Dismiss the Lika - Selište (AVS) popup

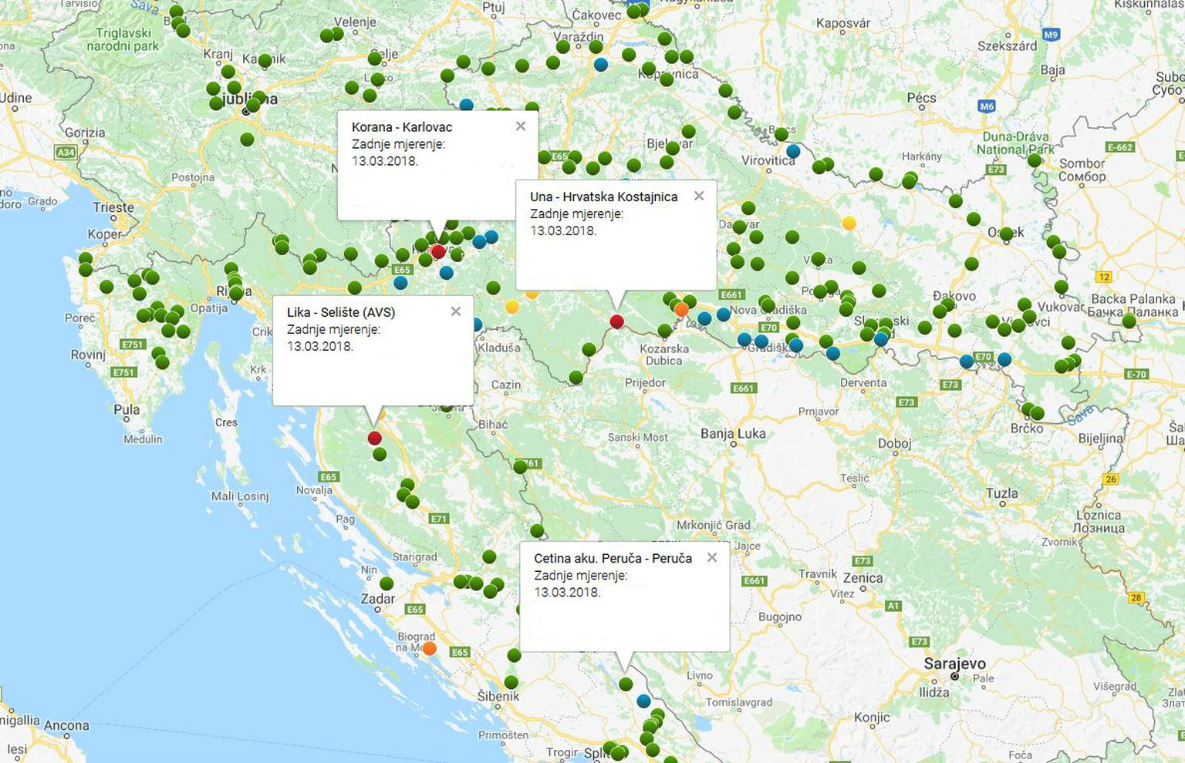click(x=456, y=311)
